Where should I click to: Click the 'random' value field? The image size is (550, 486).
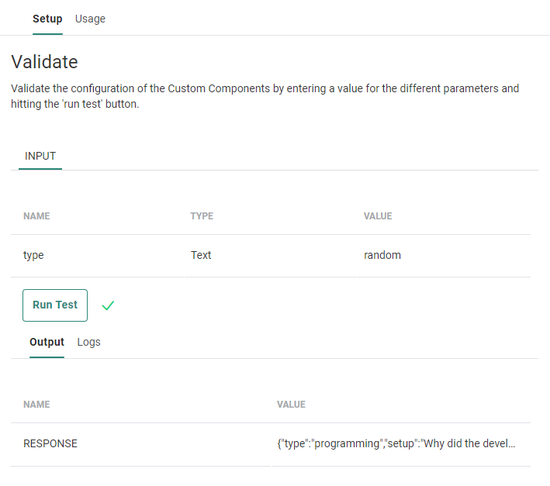click(382, 255)
